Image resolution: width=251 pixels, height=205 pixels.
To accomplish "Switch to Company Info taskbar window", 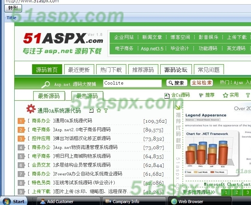I will [x=134, y=201].
